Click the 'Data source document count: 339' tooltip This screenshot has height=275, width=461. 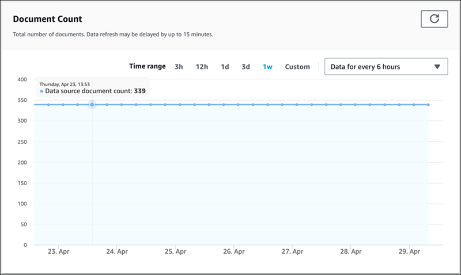coord(92,91)
